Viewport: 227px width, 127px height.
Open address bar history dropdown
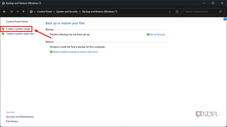(170, 12)
